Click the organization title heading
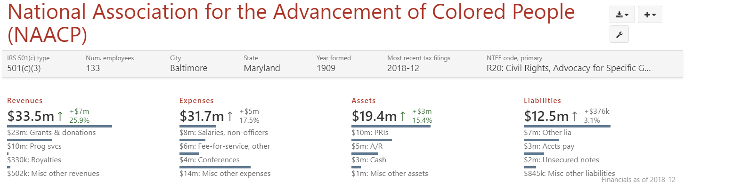This screenshot has width=733, height=191. (291, 24)
